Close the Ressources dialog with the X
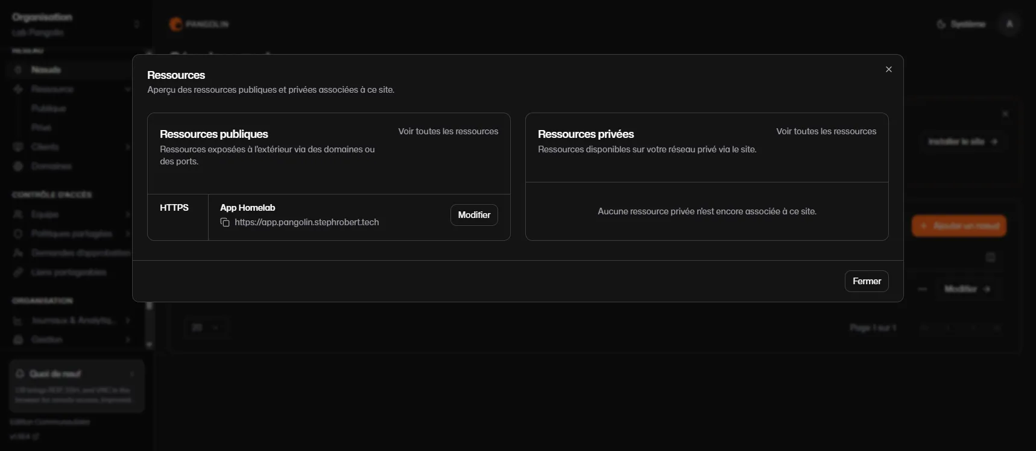 coord(888,69)
